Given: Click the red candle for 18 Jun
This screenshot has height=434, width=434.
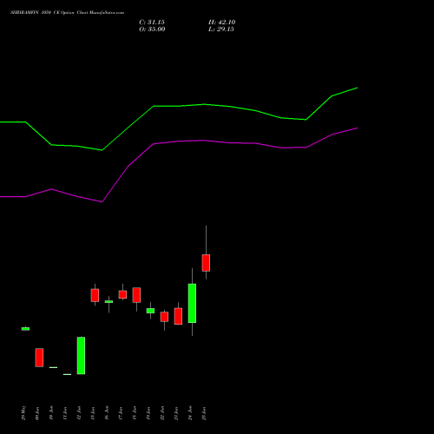Looking at the screenshot, I should (x=136, y=295).
